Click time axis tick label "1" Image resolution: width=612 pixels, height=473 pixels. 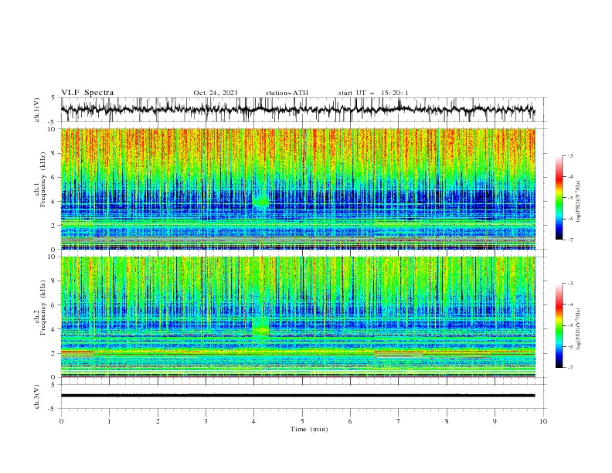point(109,421)
